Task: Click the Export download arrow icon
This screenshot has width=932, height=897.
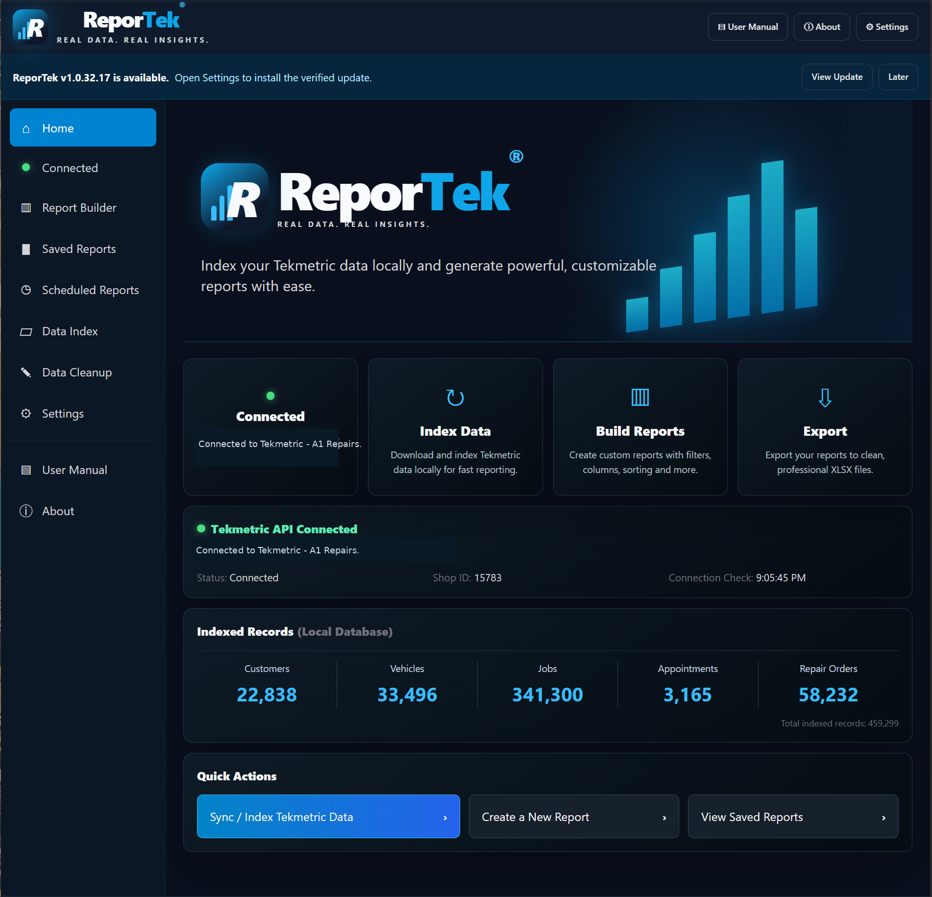Action: click(825, 398)
